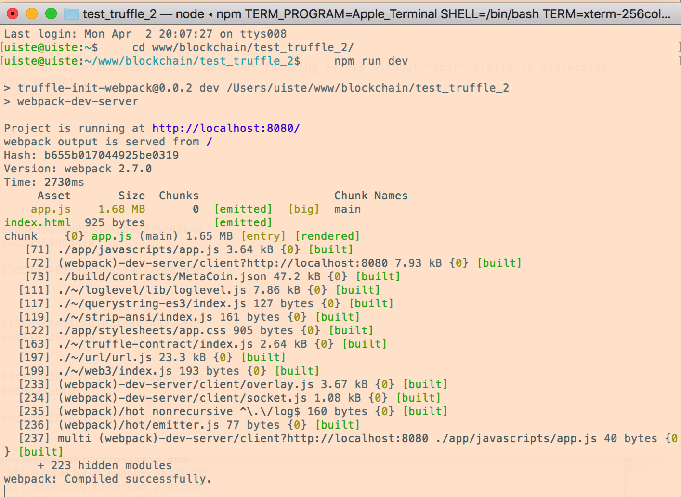681x497 pixels.
Task: Click the green index.html asset name
Action: click(x=38, y=222)
